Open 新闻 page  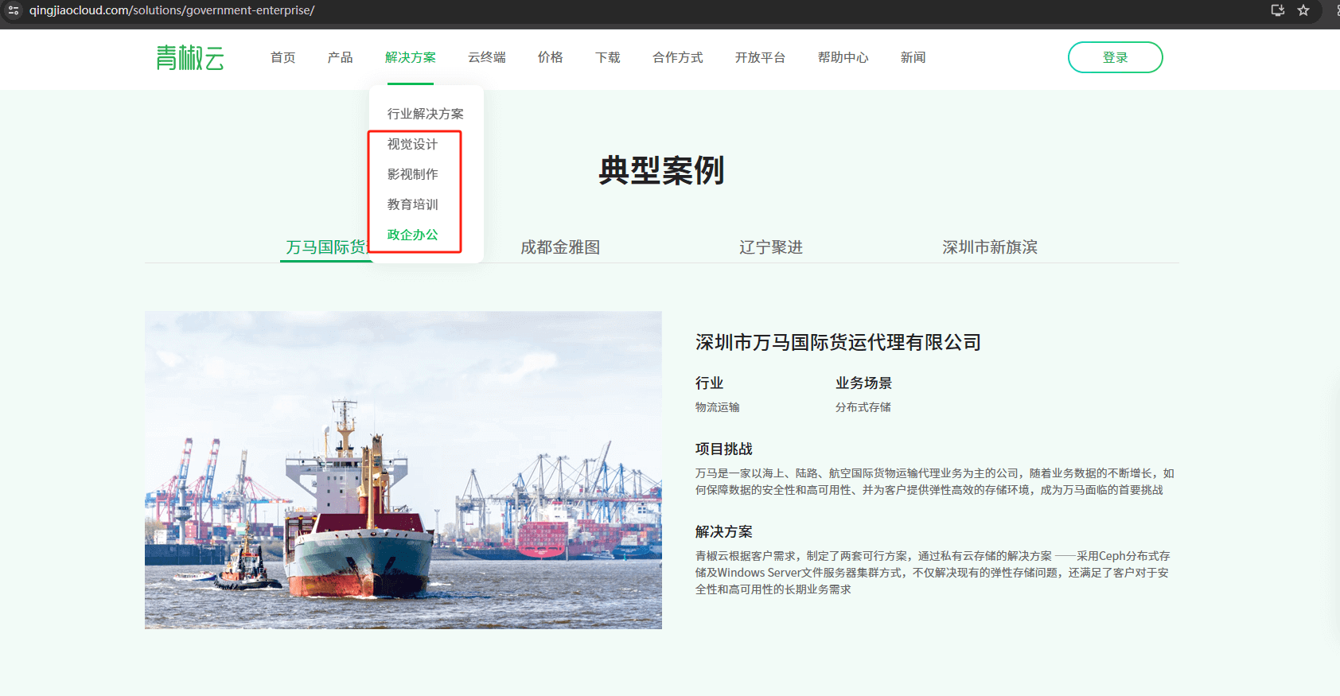point(913,57)
